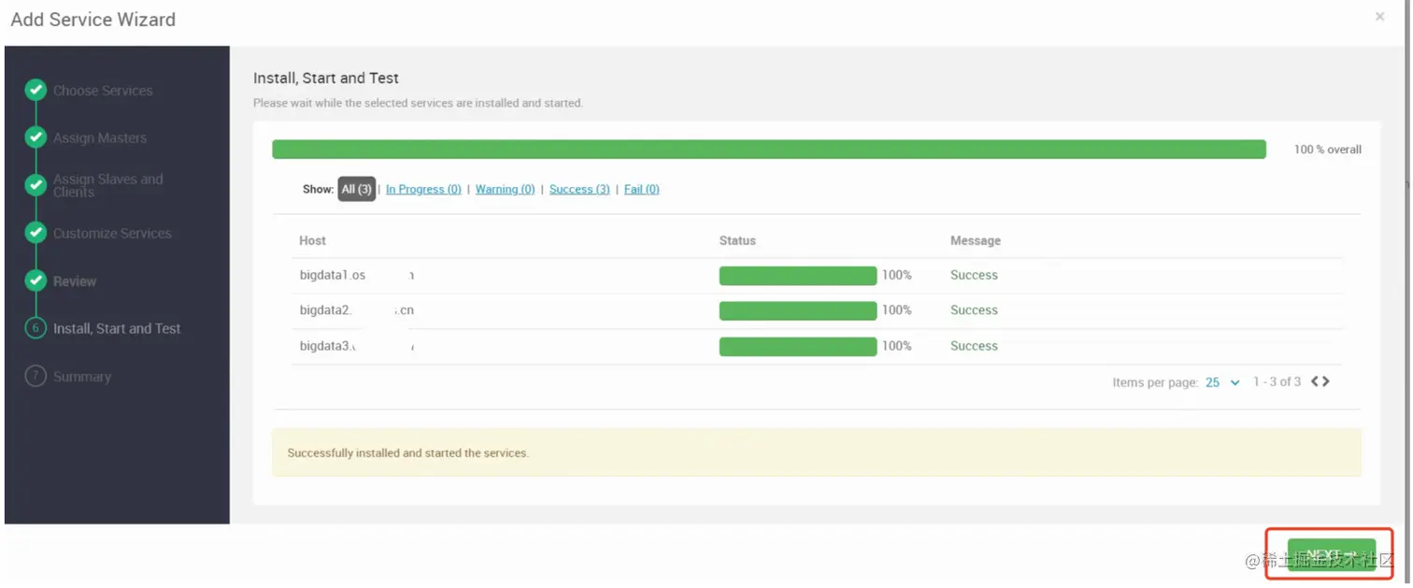Image resolution: width=1413 pixels, height=588 pixels.
Task: Click 'Successfully installed and started the services' message
Action: 408,452
